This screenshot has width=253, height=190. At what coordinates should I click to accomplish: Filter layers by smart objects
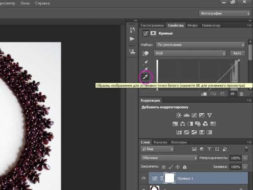point(225,149)
